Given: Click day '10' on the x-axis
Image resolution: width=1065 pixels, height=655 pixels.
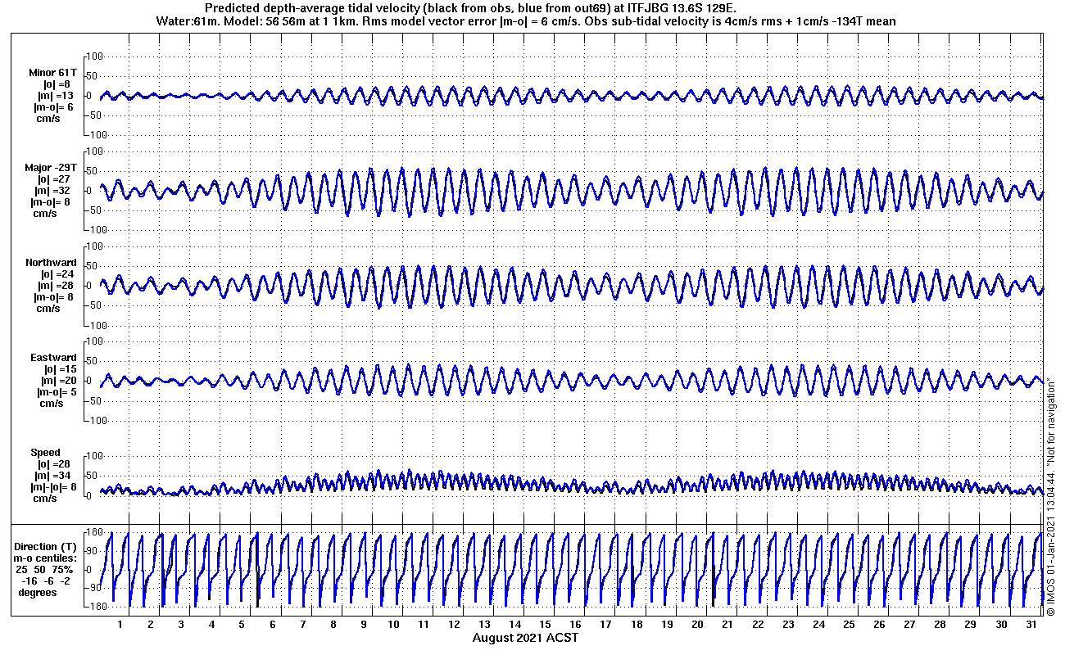Looking at the screenshot, I should (393, 625).
